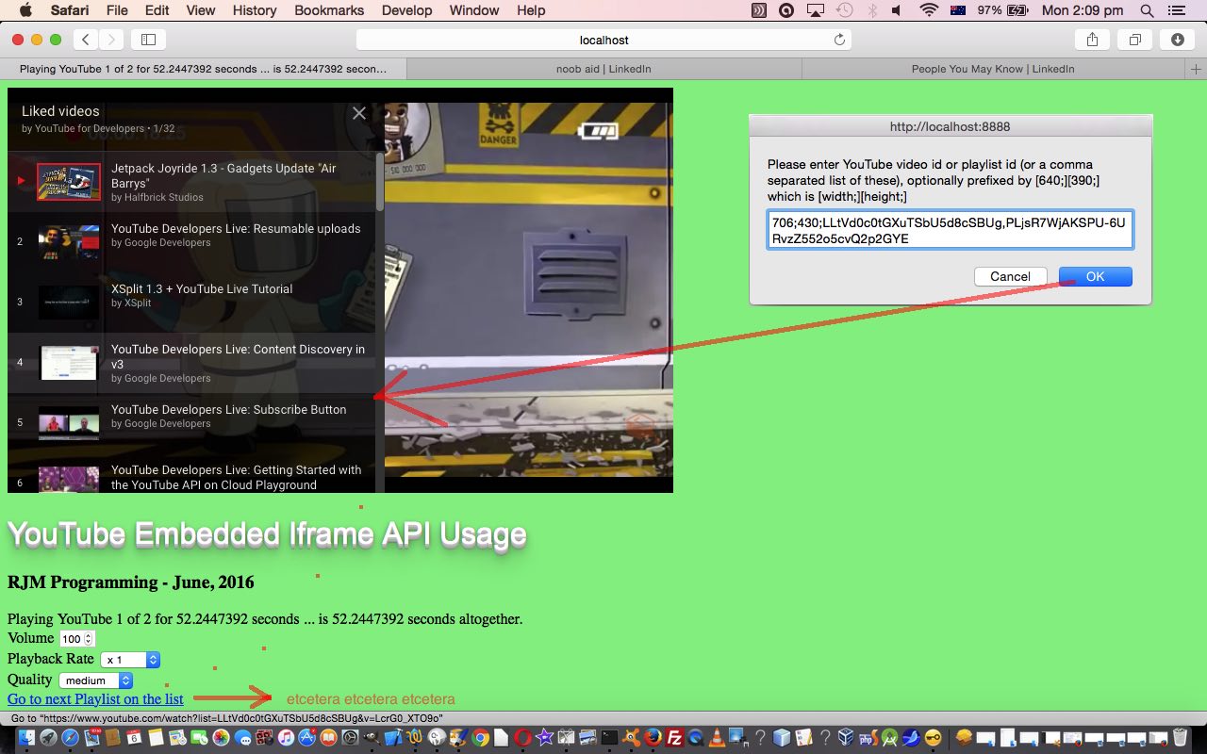Click Cancel in the prompt dialog
The width and height of the screenshot is (1207, 754).
1010,276
